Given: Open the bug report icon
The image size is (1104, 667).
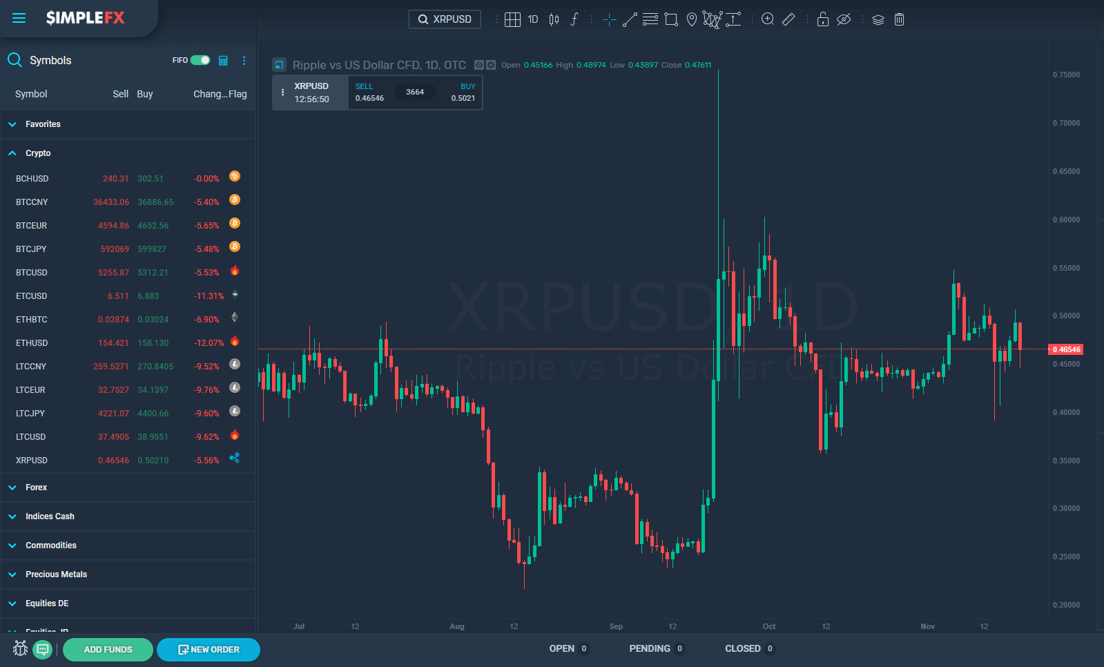Looking at the screenshot, I should (x=21, y=648).
